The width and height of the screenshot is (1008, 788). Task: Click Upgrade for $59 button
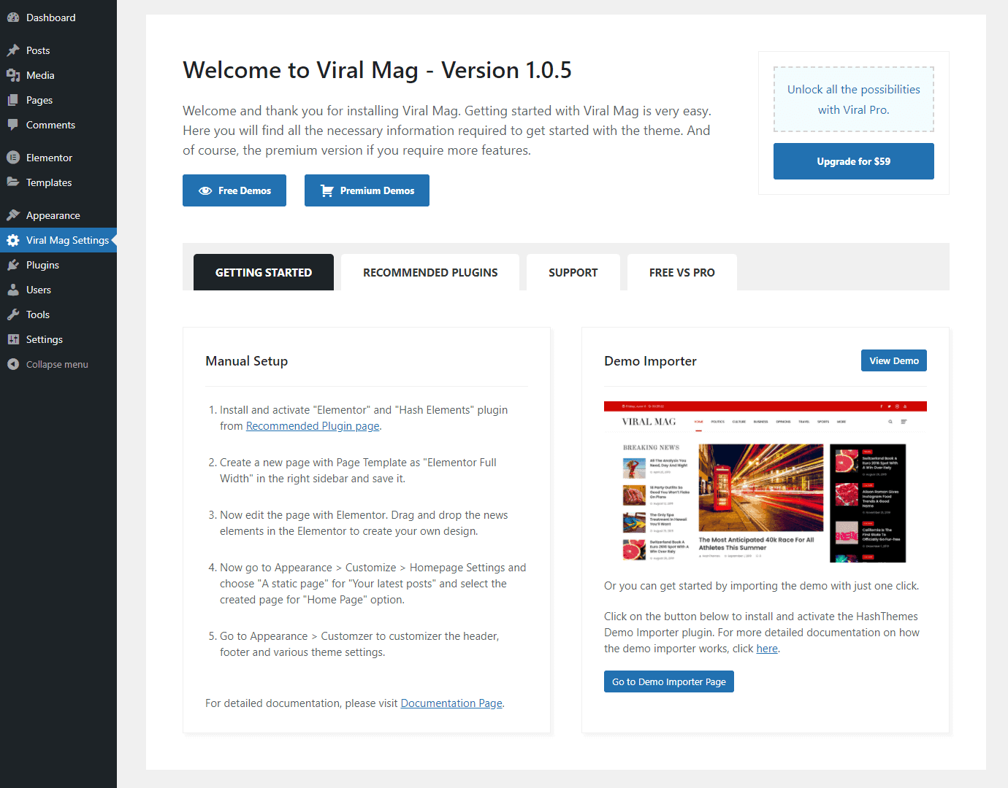tap(854, 161)
